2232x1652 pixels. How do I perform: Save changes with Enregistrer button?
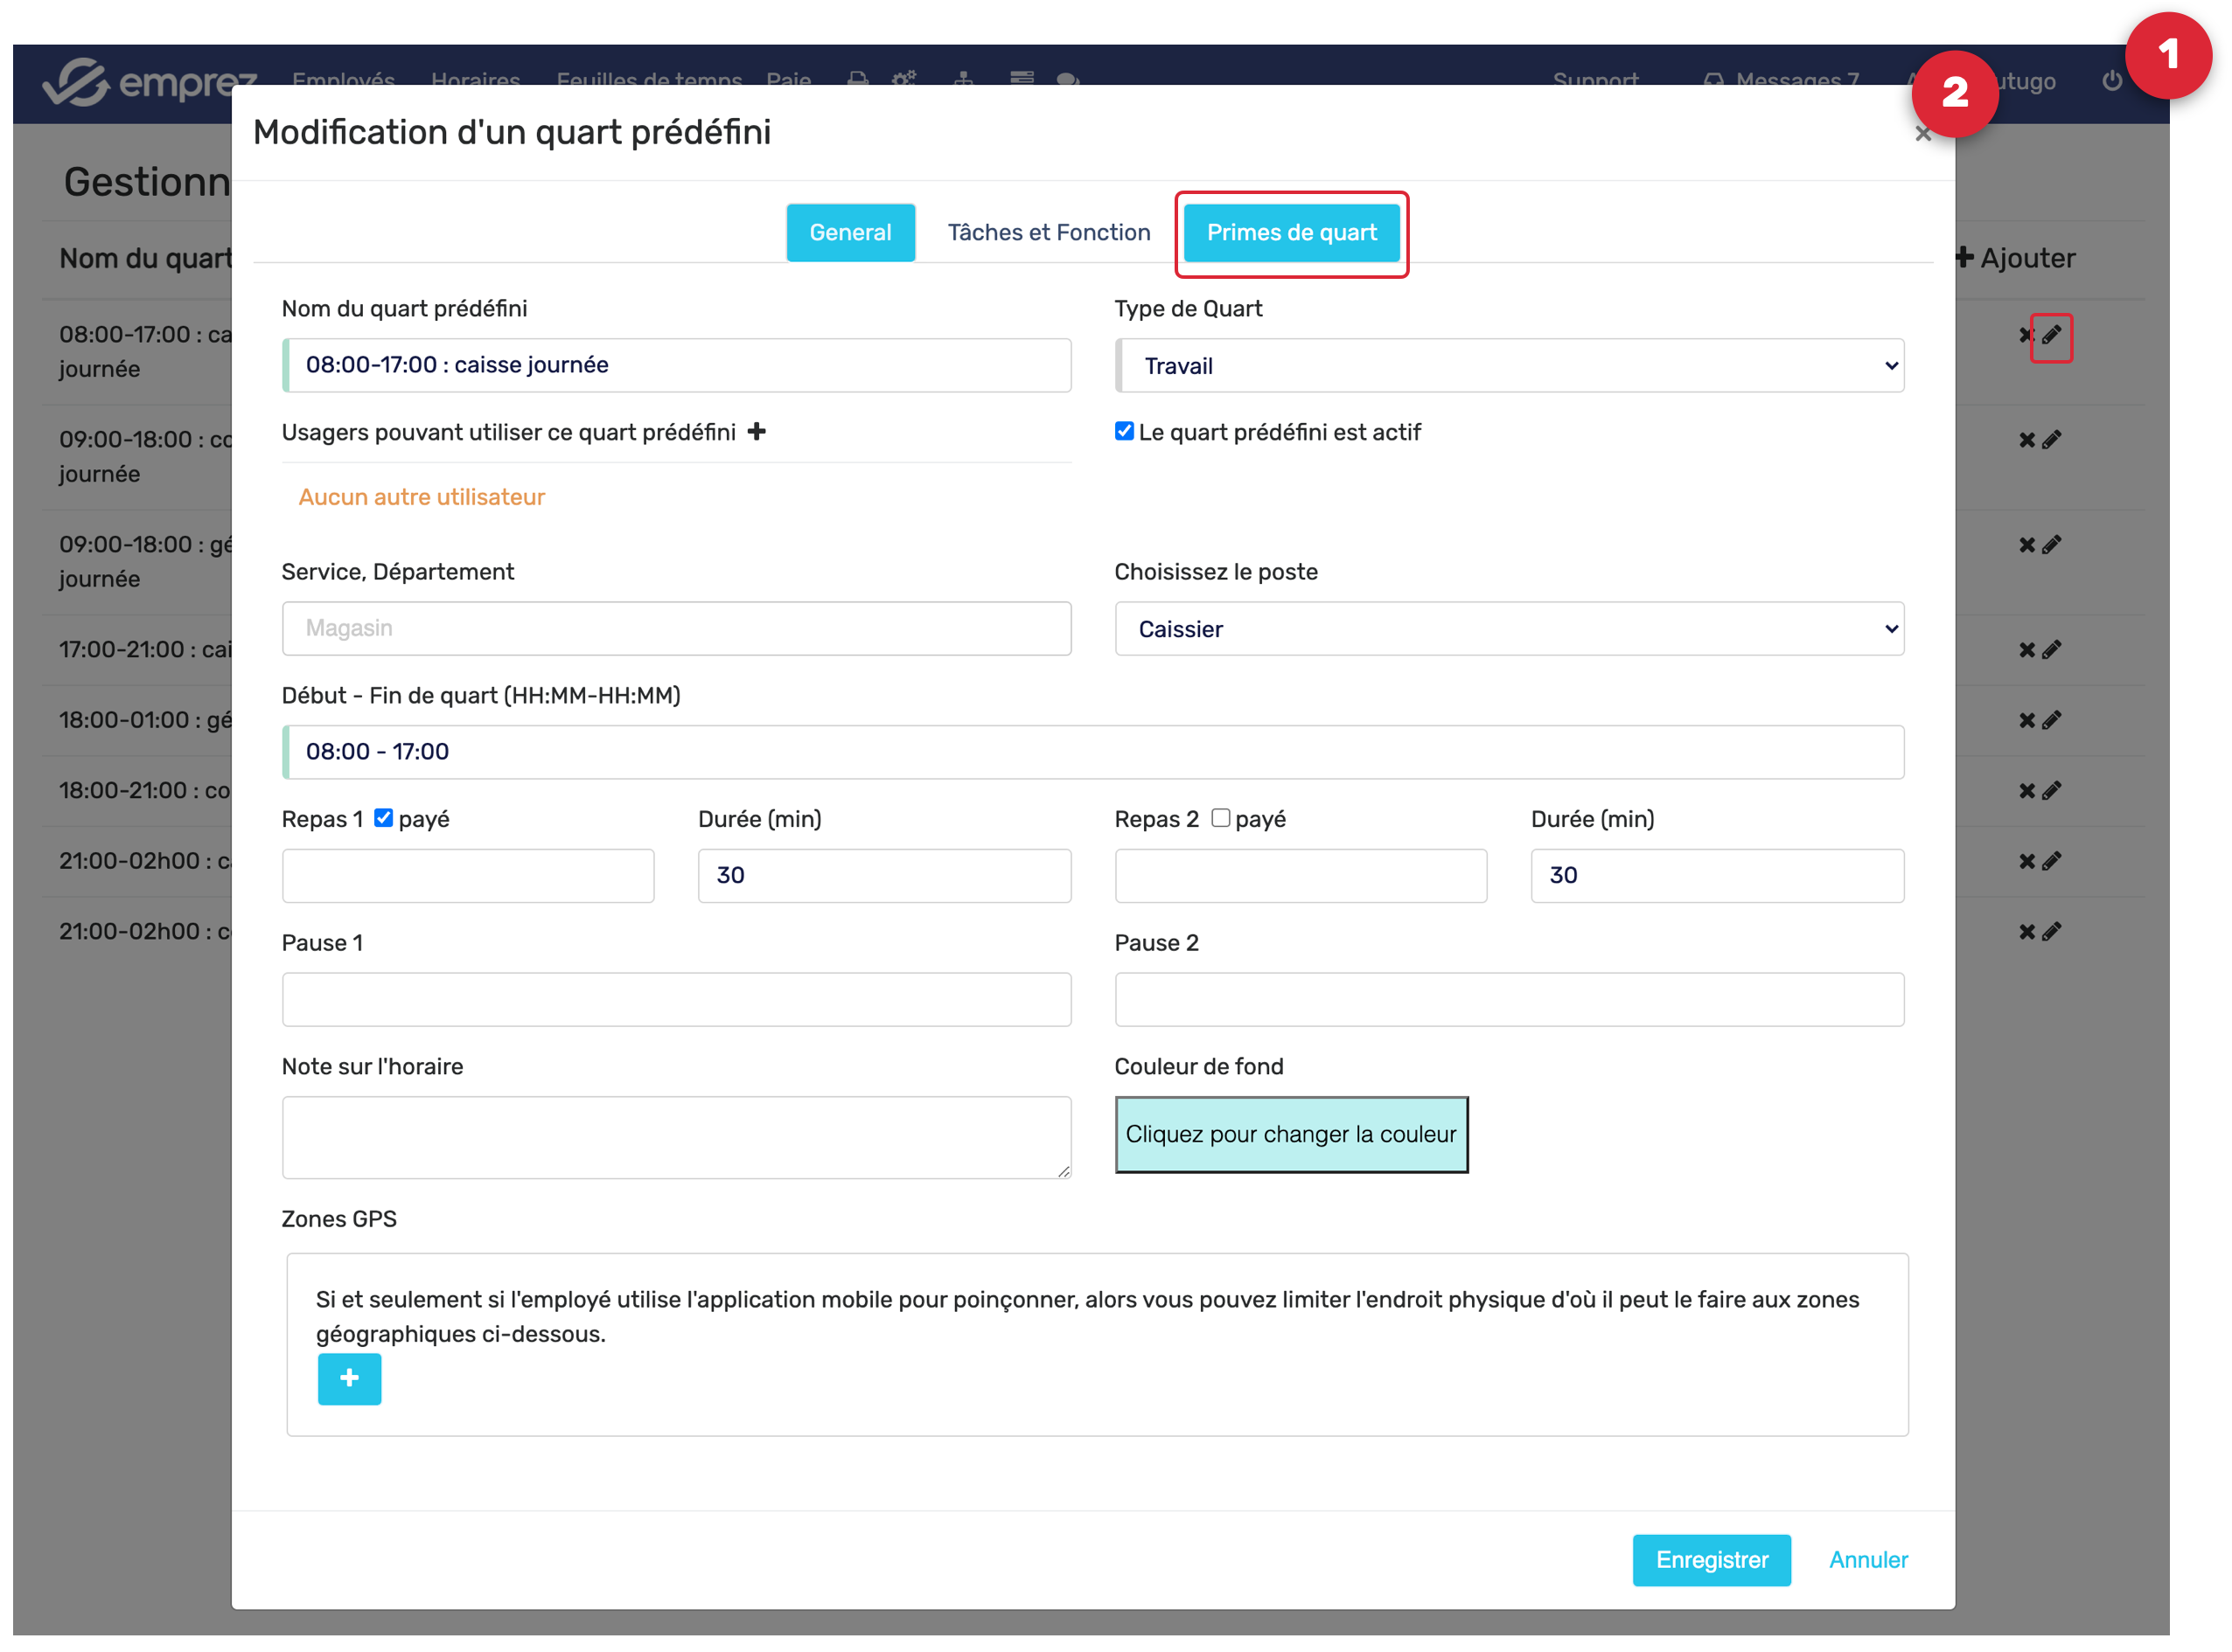[x=1711, y=1560]
